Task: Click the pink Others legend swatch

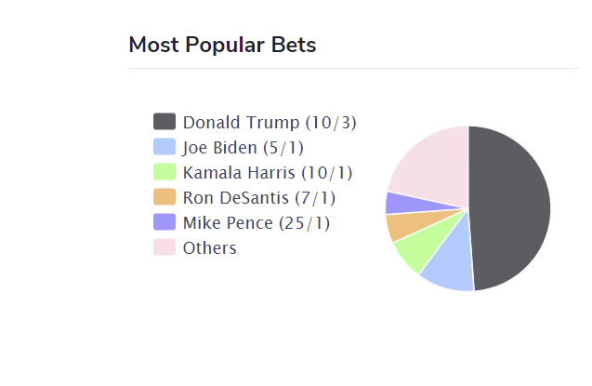Action: click(x=164, y=247)
